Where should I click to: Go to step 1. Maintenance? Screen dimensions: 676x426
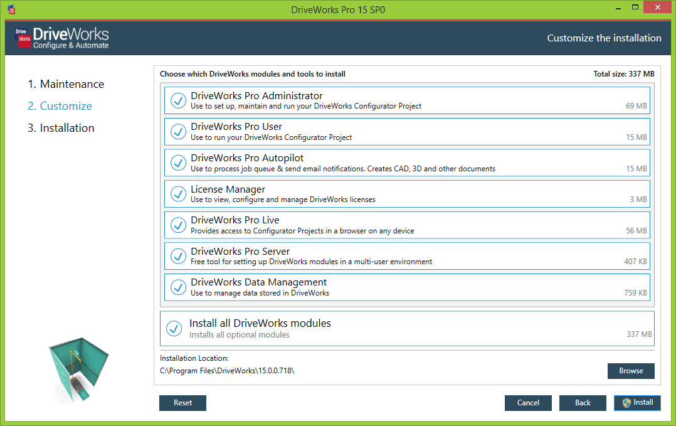coord(66,84)
